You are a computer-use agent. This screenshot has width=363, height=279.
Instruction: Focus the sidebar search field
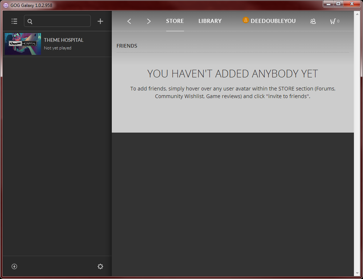[60, 21]
